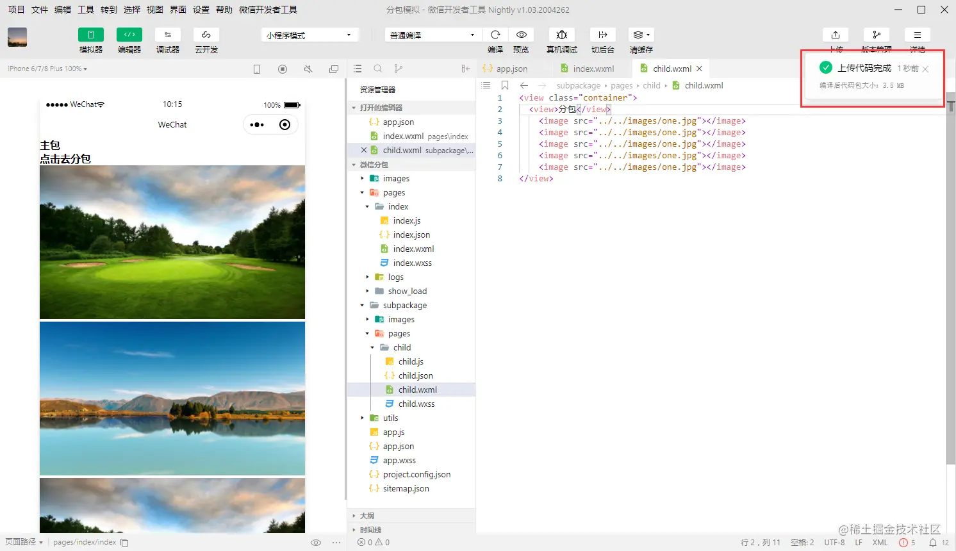Open the 微信开发者工具 menu
This screenshot has height=551, width=956.
pos(268,10)
